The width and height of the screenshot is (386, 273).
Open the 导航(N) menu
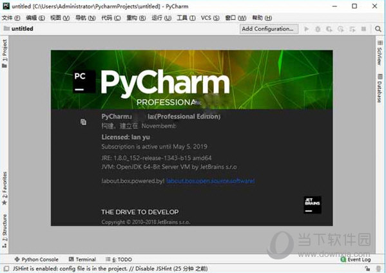click(x=86, y=18)
